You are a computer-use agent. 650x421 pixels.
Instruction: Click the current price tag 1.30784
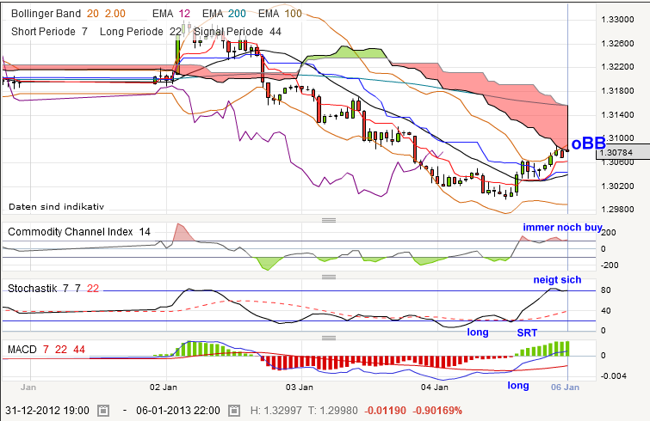pyautogui.click(x=623, y=152)
